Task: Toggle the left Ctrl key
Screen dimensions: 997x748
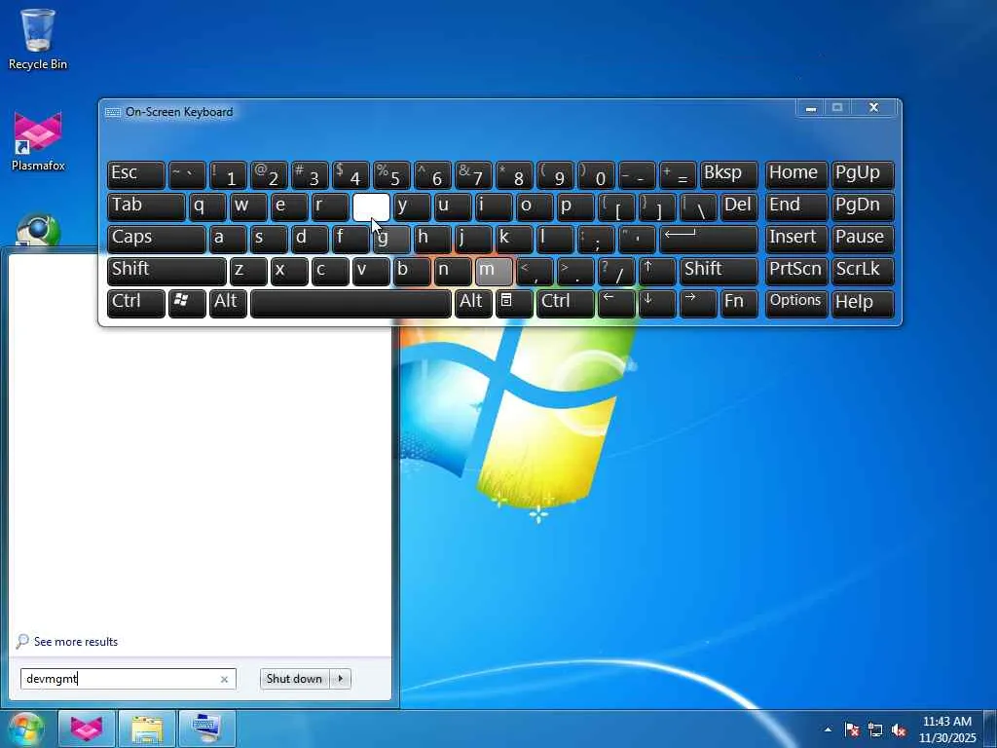Action: 136,303
